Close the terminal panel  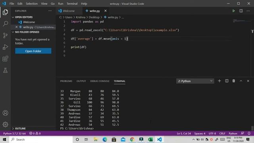(248, 81)
